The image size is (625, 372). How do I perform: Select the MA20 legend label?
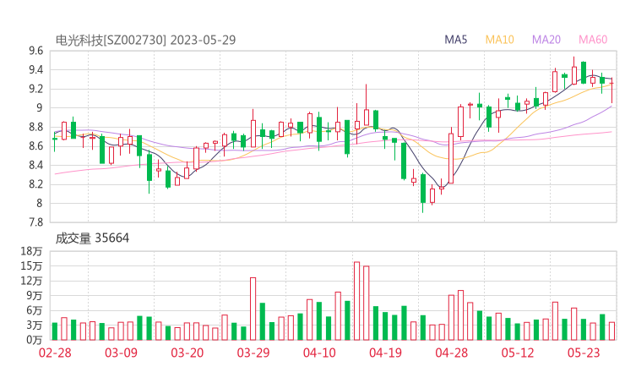pyautogui.click(x=546, y=40)
